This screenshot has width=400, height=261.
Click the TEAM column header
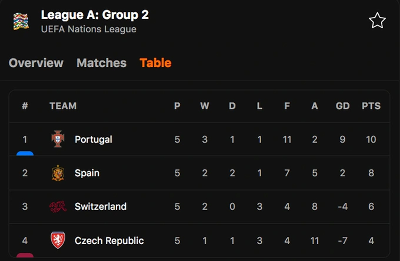[x=63, y=106]
